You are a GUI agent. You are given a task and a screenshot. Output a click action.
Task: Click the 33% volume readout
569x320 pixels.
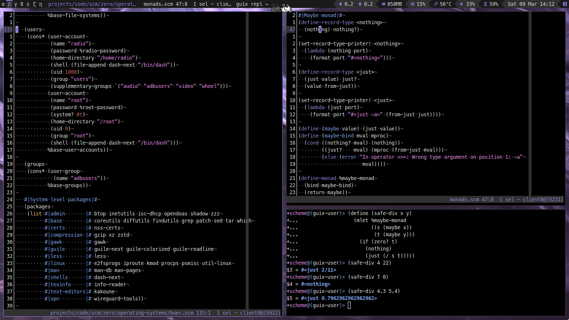pos(470,4)
